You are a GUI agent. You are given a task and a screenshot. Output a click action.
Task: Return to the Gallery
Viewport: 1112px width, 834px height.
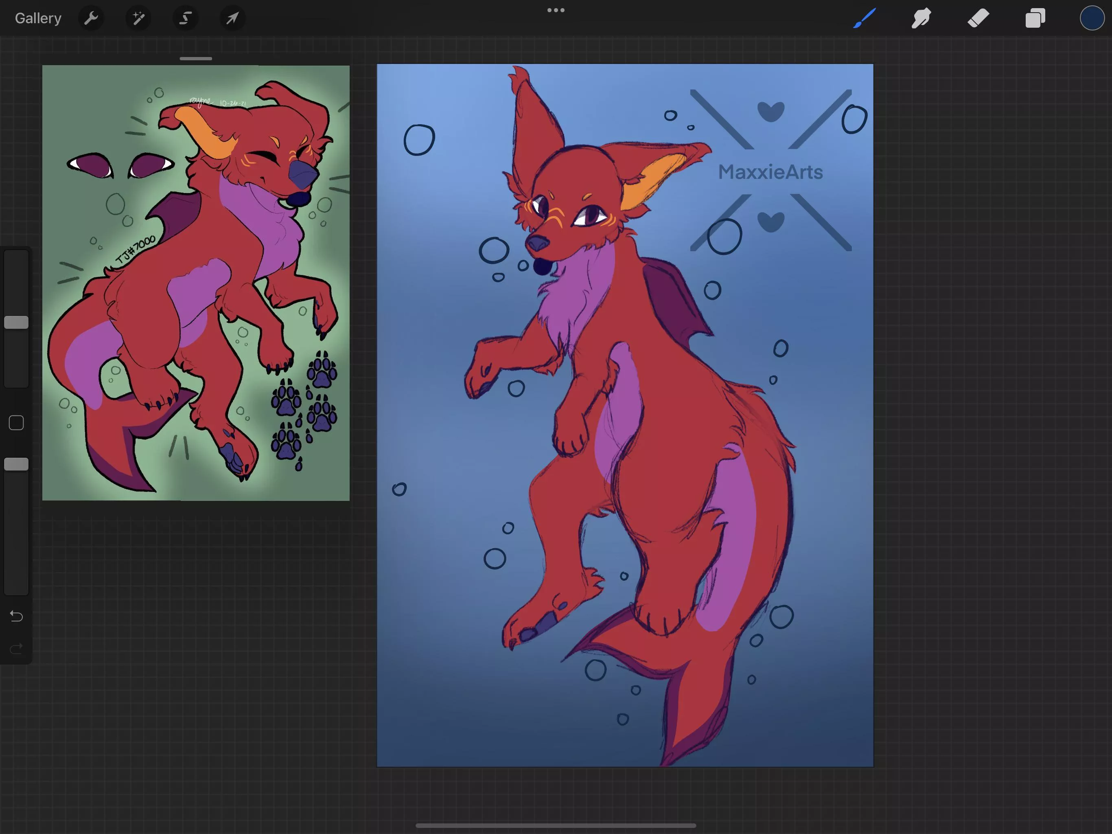(38, 19)
